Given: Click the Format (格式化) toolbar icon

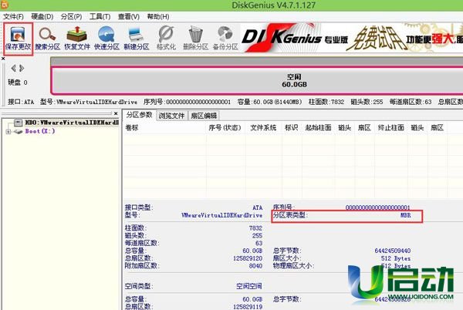Looking at the screenshot, I should pyautogui.click(x=166, y=39).
